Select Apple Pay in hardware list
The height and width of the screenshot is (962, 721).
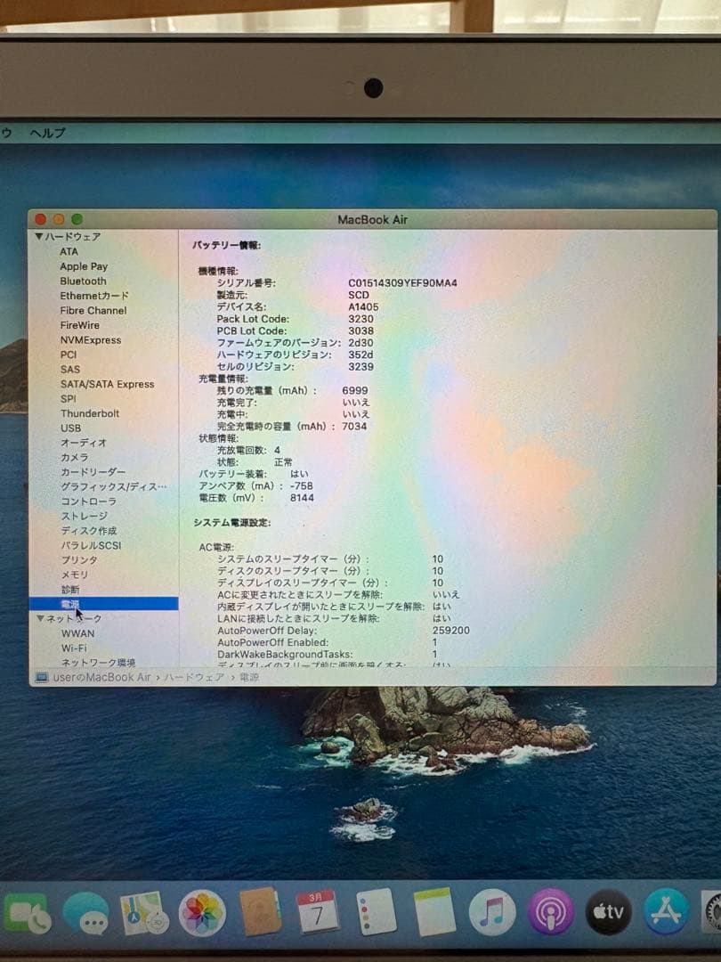click(x=84, y=266)
